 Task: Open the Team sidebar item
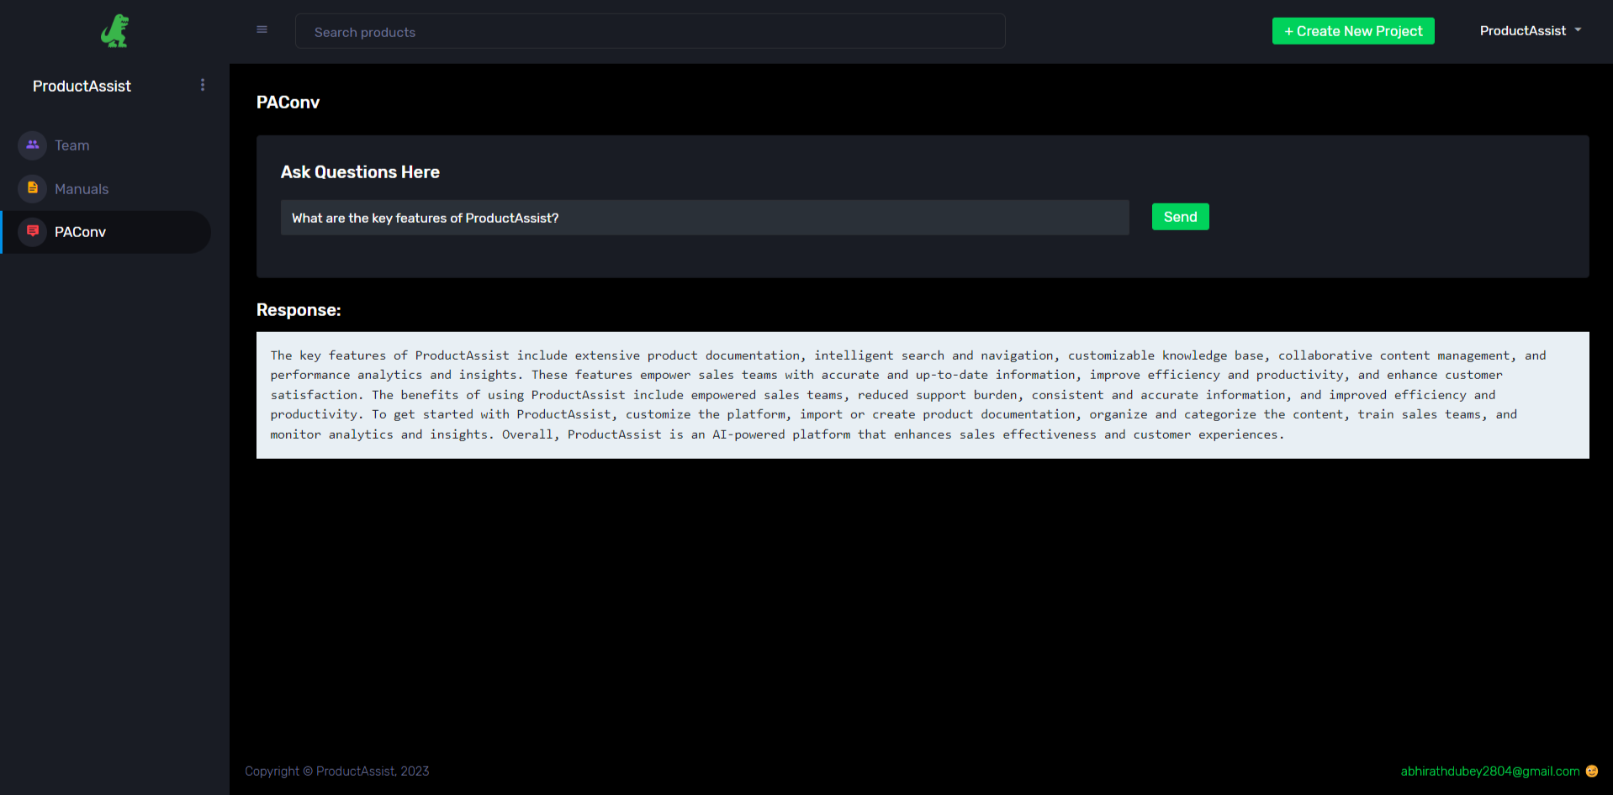107,145
